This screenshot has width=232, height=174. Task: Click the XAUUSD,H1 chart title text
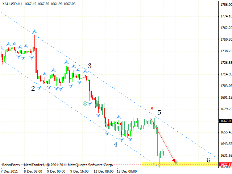12,4
